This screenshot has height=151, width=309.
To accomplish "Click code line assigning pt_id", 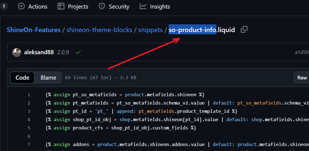I will pyautogui.click(x=141, y=111).
